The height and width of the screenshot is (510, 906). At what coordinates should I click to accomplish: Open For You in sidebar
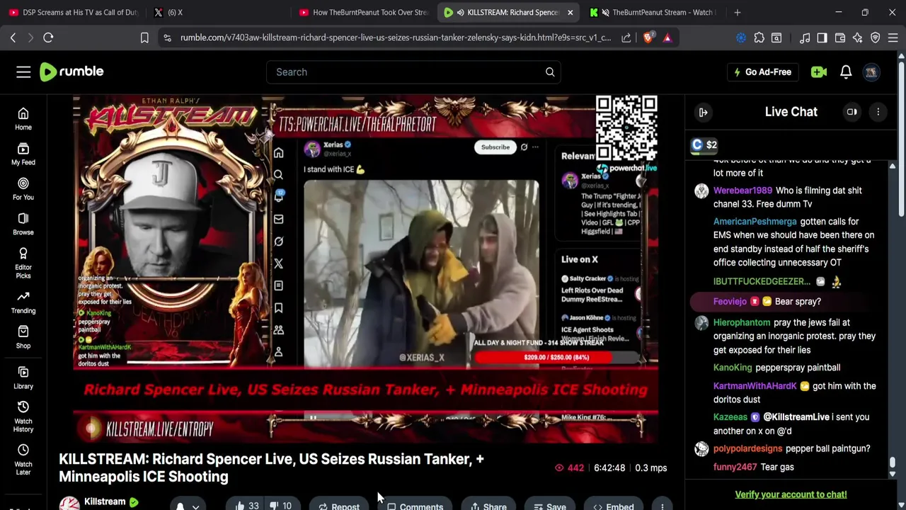pos(23,188)
